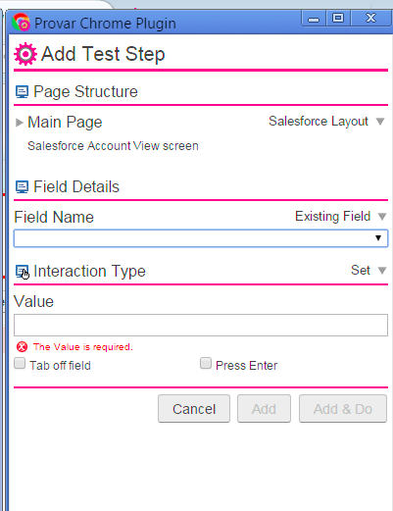Click the Provar logo in title bar
Viewport: 393px width, 511px height.
[21, 23]
